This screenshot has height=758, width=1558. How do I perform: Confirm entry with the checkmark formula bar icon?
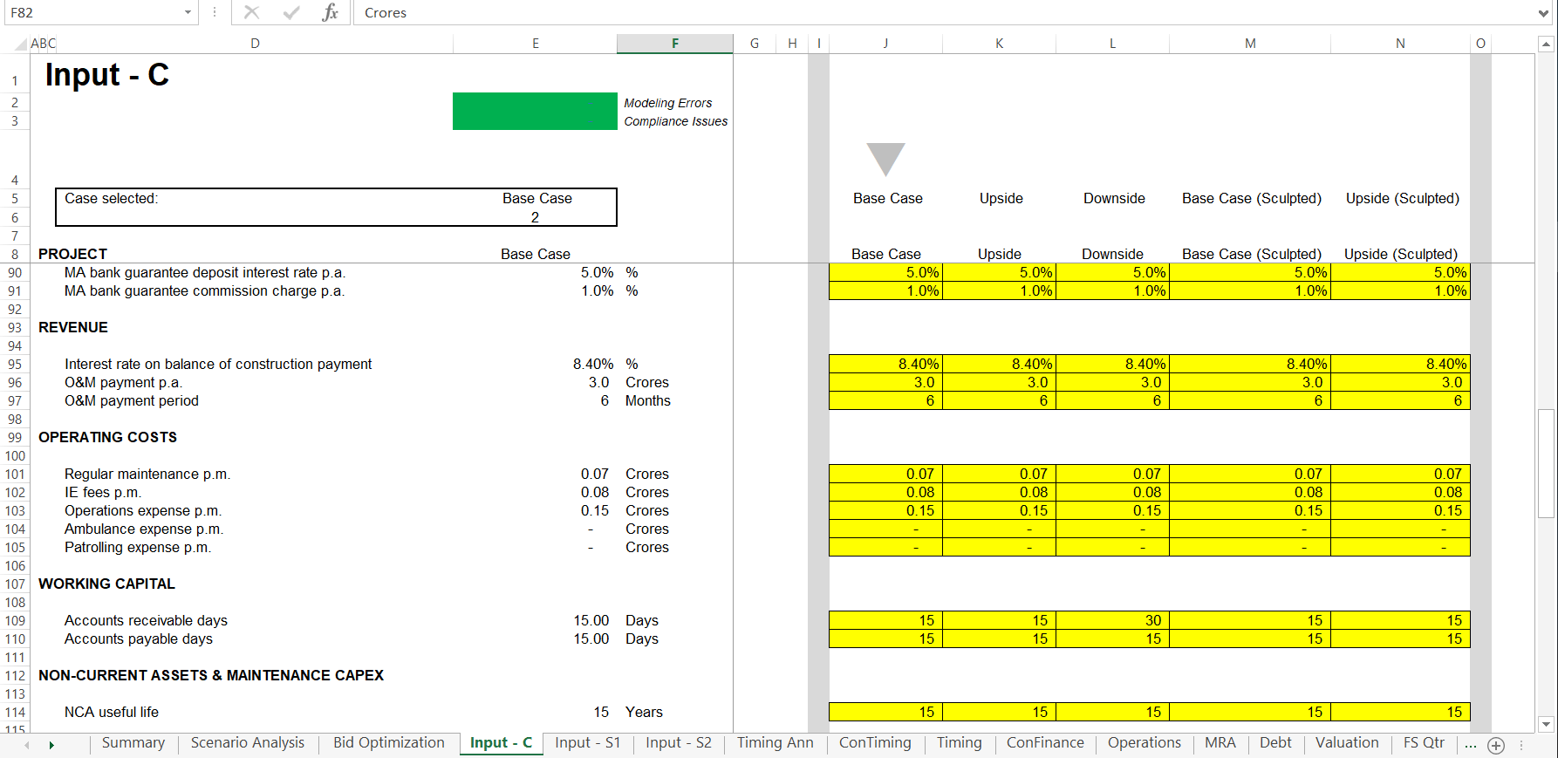point(291,12)
